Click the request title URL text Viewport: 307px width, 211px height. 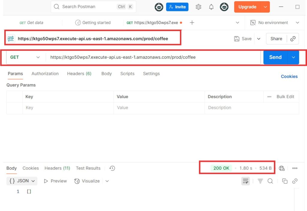coord(93,39)
